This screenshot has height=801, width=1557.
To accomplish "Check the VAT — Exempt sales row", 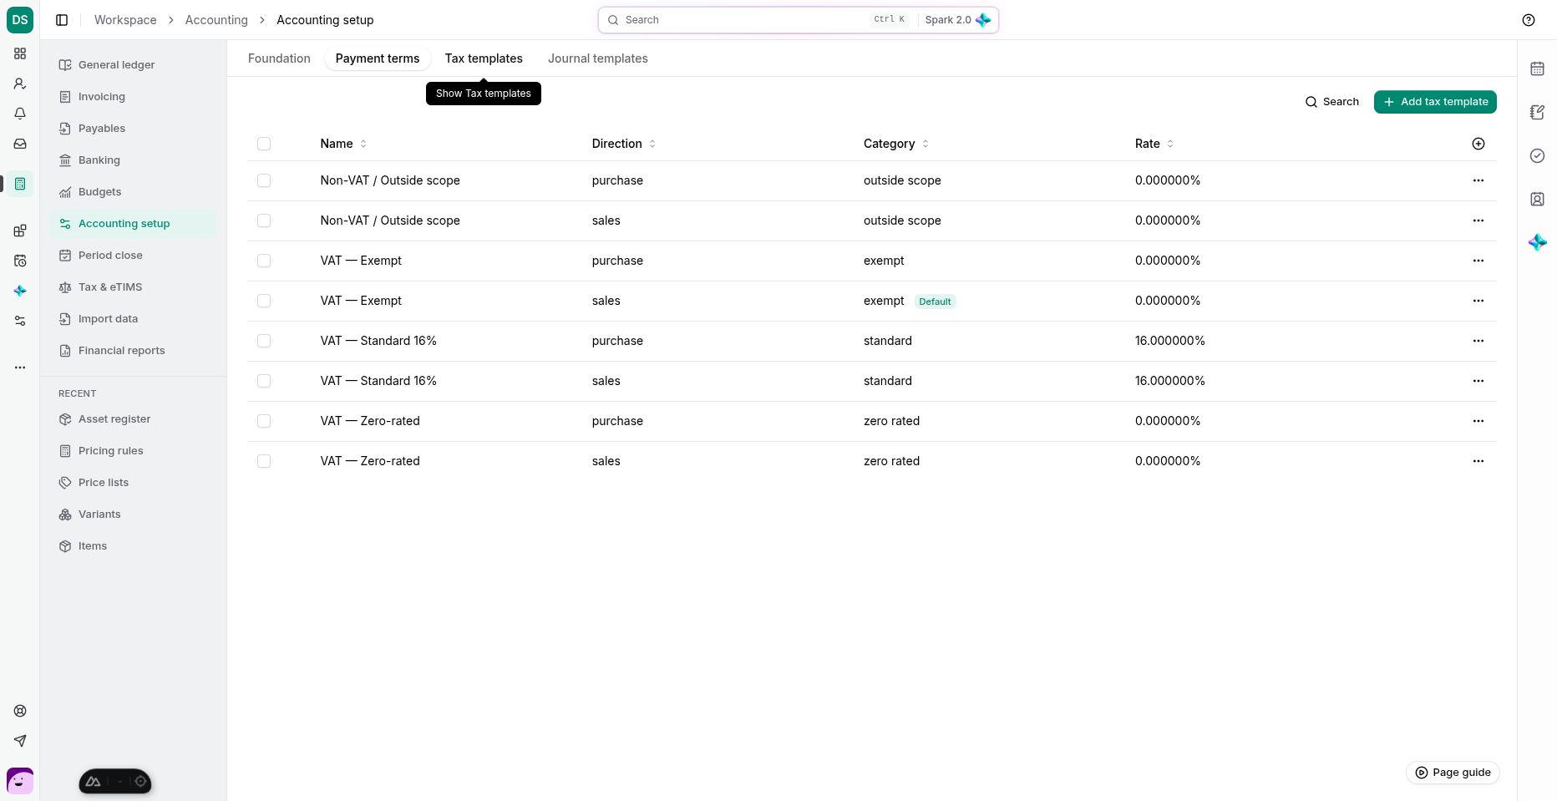I will [x=264, y=301].
